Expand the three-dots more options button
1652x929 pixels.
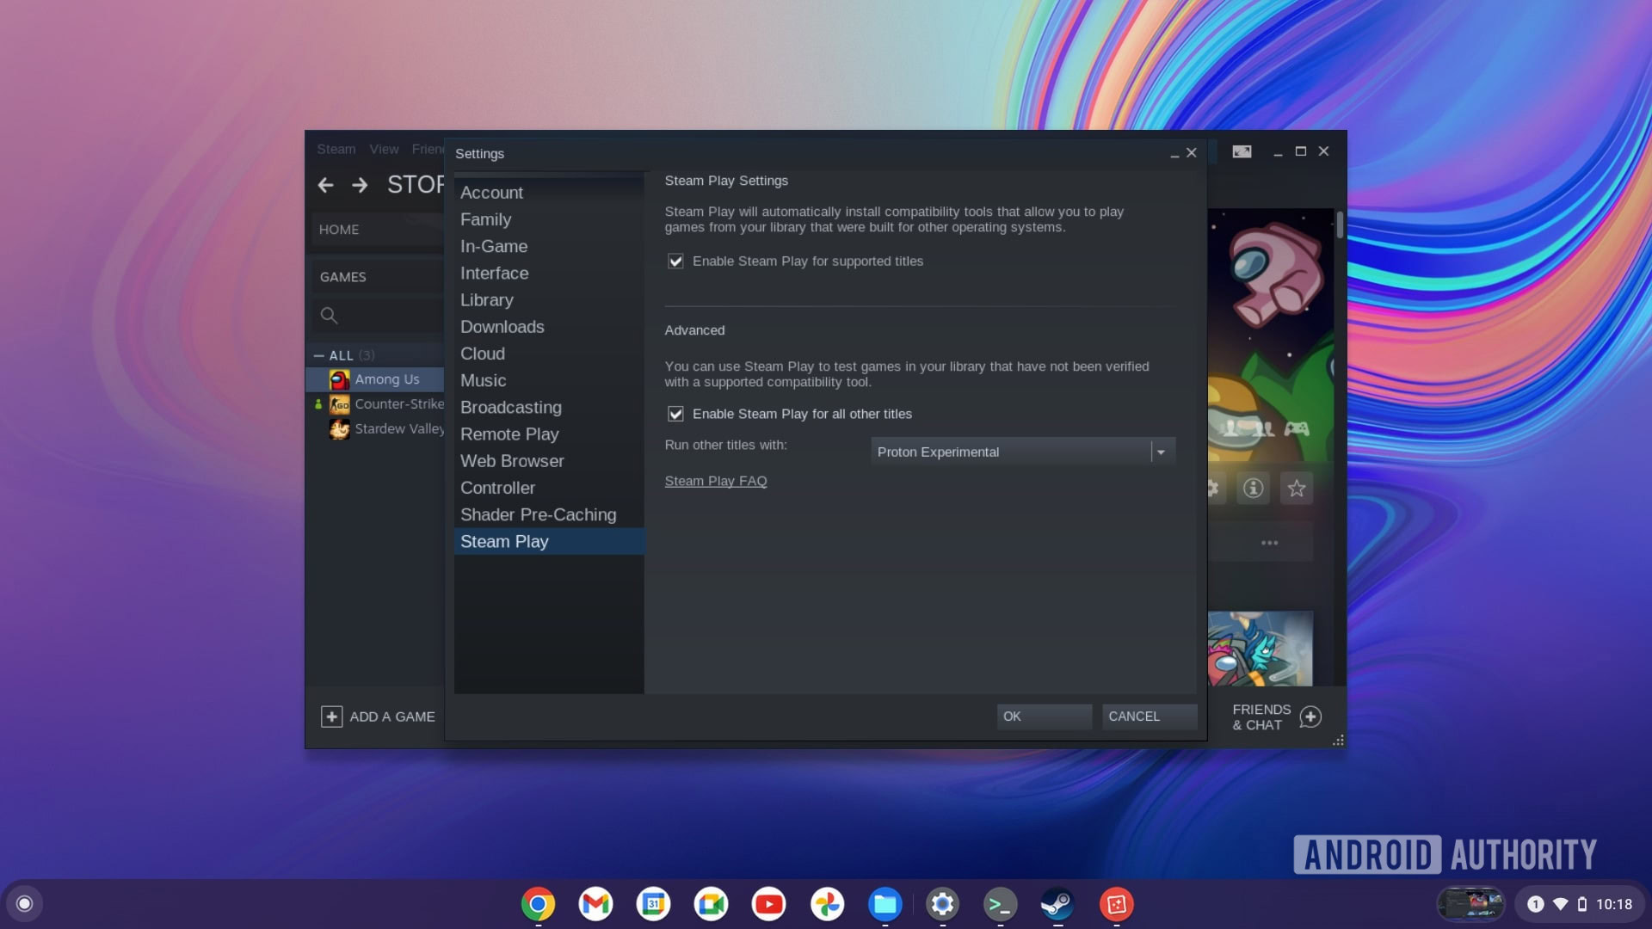(x=1269, y=543)
